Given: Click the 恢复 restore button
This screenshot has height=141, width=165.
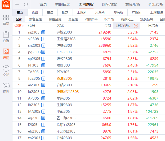Looking at the screenshot, I should 19,26.
